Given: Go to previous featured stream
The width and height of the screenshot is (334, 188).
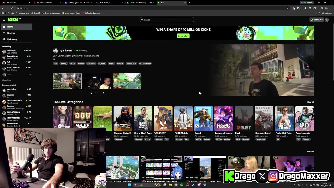Looking at the screenshot, I should 91,93.
